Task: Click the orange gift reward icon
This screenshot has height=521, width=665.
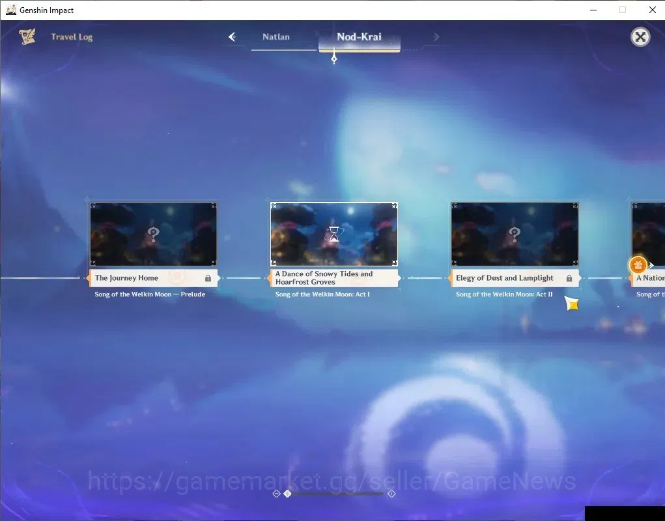Action: (x=638, y=265)
